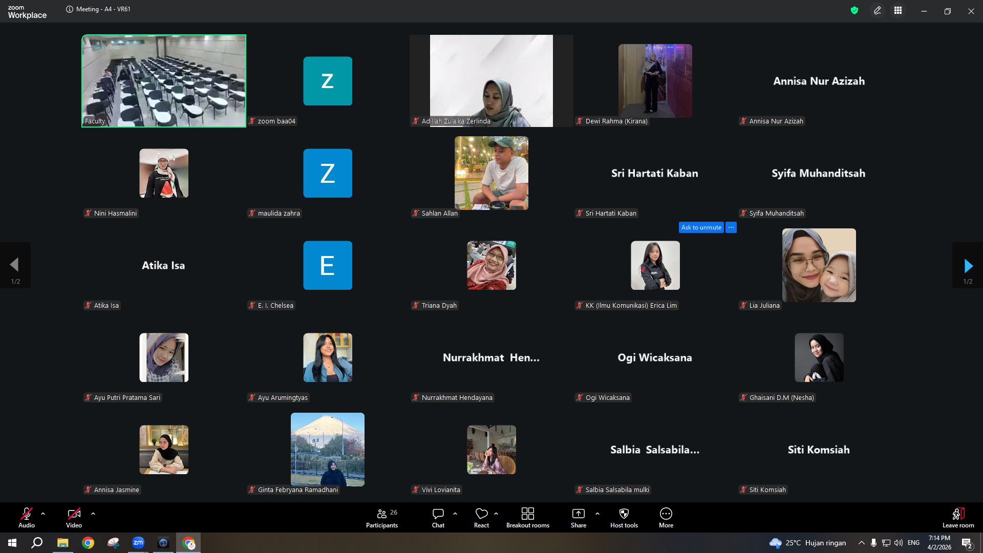Click the Siti Komsiah name tile
This screenshot has width=983, height=553.
click(x=819, y=450)
